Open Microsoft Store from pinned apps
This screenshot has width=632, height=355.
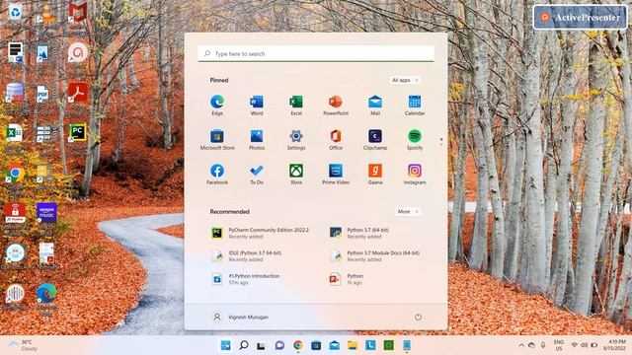point(217,140)
